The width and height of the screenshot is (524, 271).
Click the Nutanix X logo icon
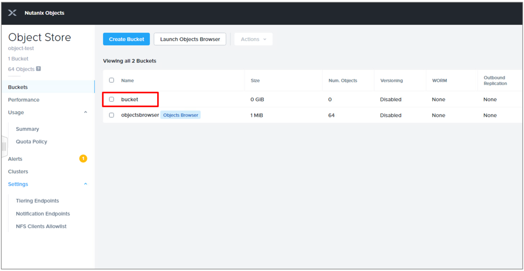pos(12,13)
